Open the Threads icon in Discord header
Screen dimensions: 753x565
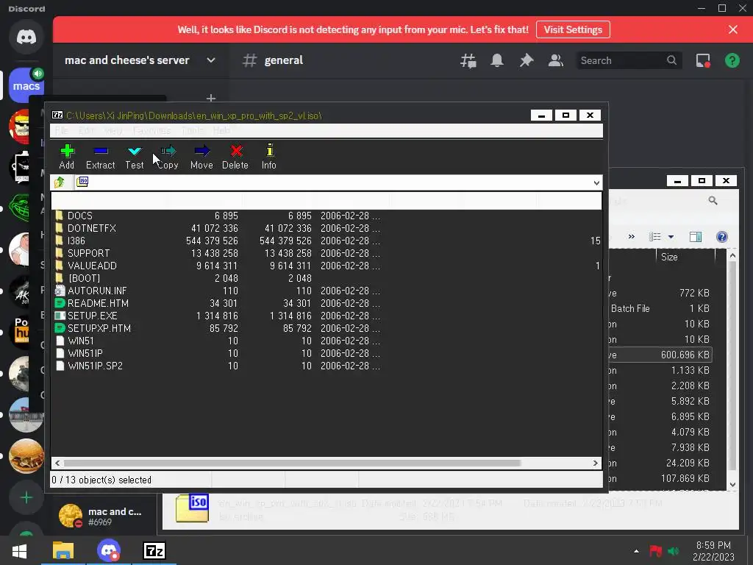click(468, 60)
